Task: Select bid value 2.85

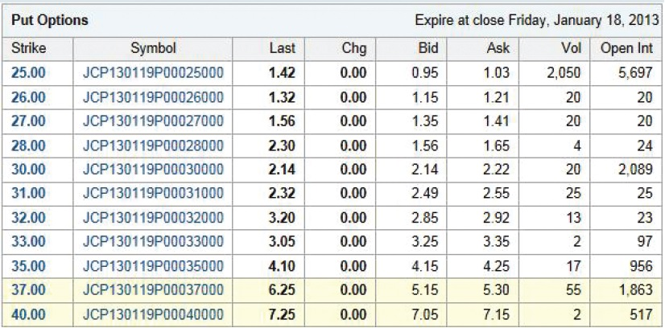Action: click(x=425, y=218)
